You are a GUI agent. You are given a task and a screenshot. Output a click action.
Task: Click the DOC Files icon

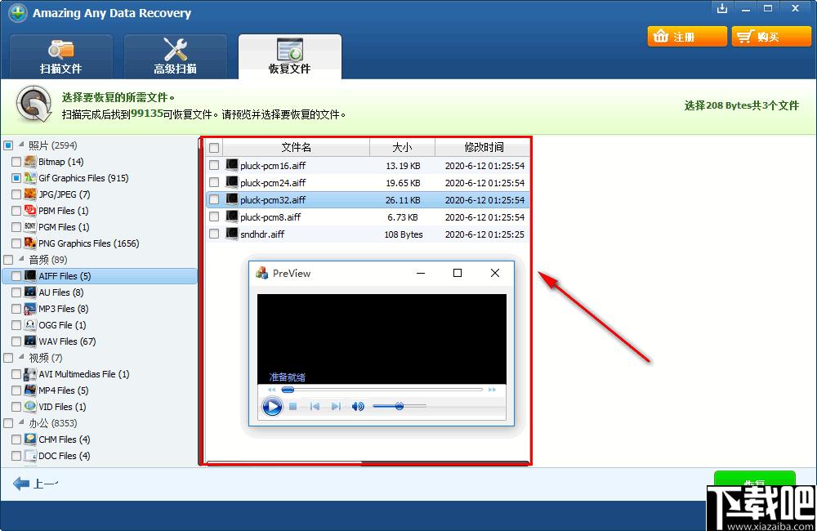tap(30, 455)
